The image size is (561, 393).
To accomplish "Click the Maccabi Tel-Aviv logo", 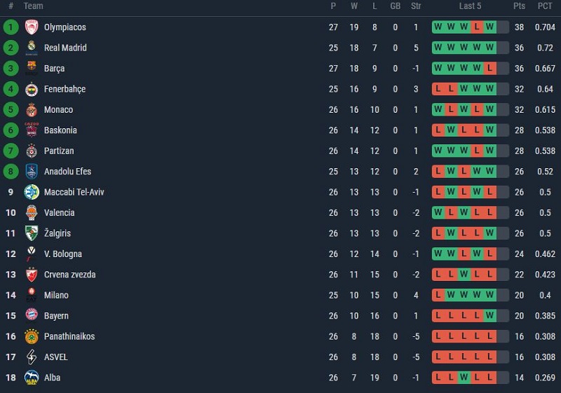I will click(x=31, y=192).
